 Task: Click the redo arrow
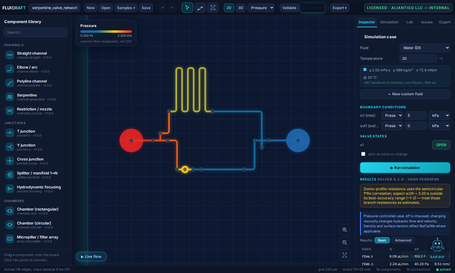pos(172,8)
